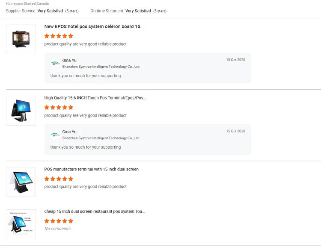Open Shenzhen Symtrue company link in High Quality reply

pos(101,138)
